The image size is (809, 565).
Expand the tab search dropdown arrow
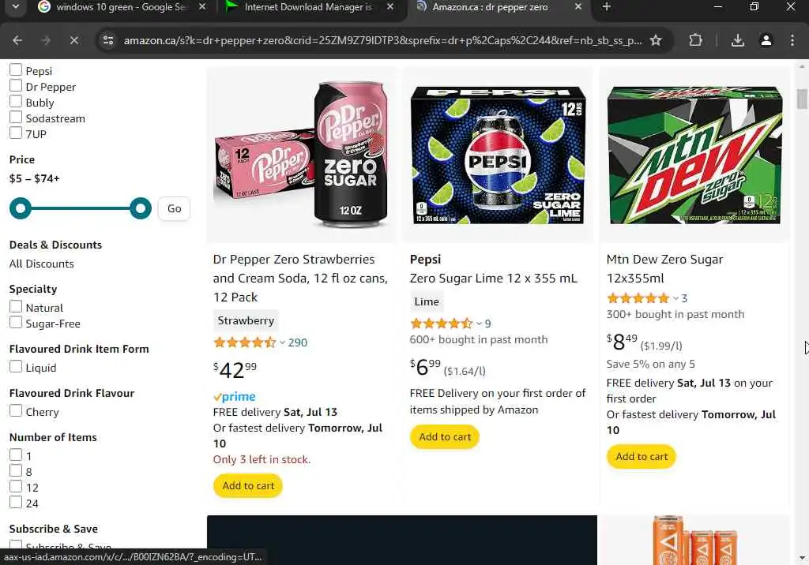pos(14,7)
